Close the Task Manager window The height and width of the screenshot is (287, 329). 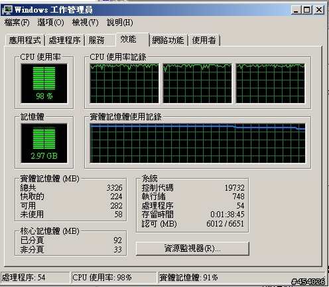[319, 10]
